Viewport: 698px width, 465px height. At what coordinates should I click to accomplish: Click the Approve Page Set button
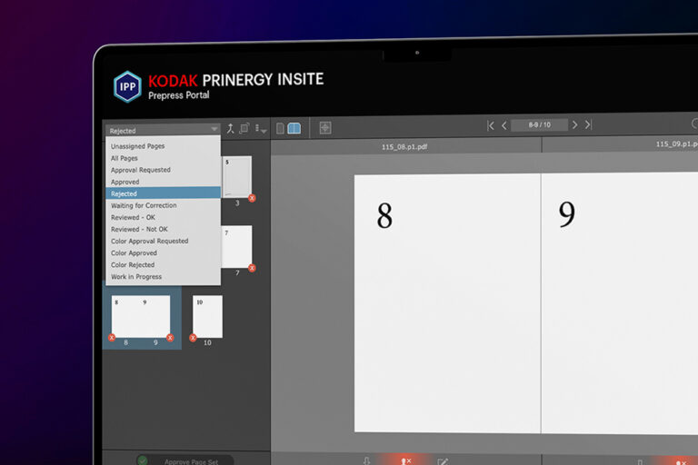point(184,460)
